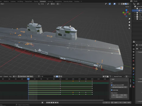The image size is (142, 106).
Task: Toggle the Autorange checkbox
Action: point(112,90)
